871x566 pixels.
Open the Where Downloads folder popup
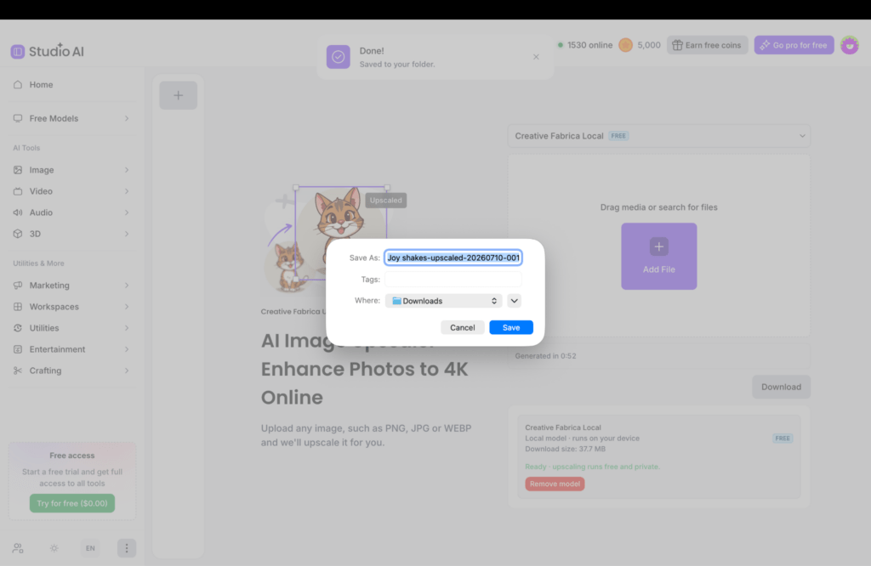pyautogui.click(x=443, y=301)
